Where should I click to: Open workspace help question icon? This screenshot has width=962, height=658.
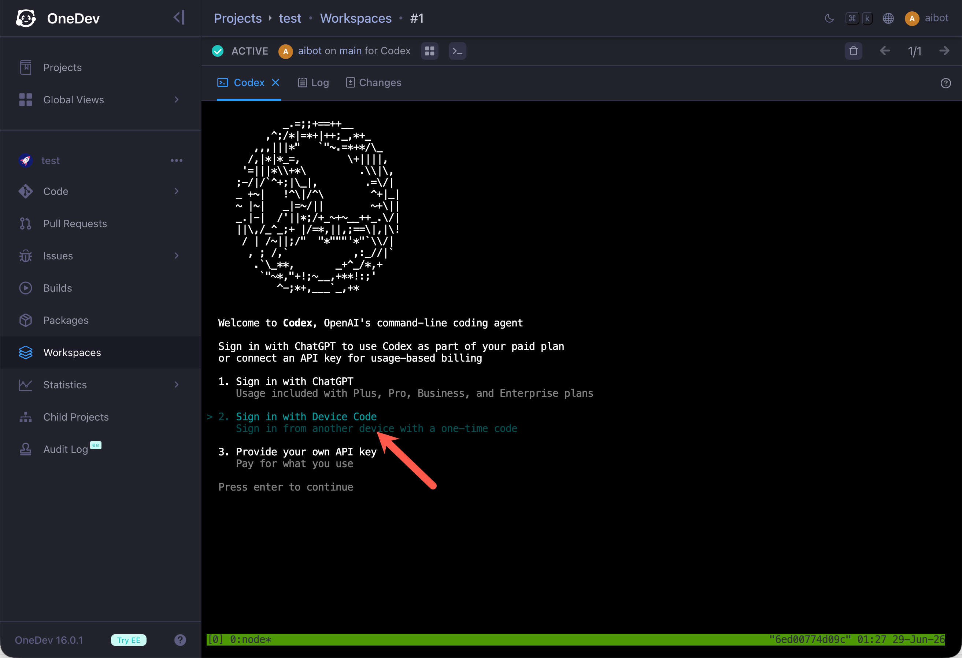click(946, 83)
